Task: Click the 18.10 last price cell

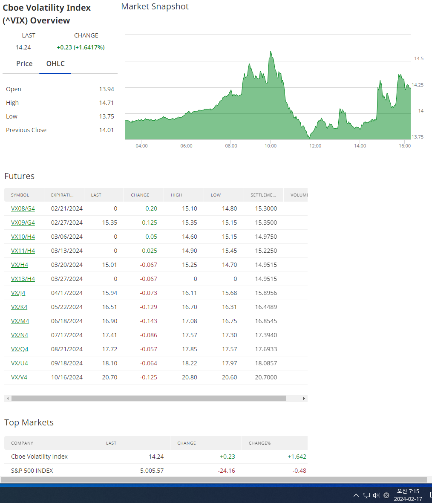Action: pos(109,364)
